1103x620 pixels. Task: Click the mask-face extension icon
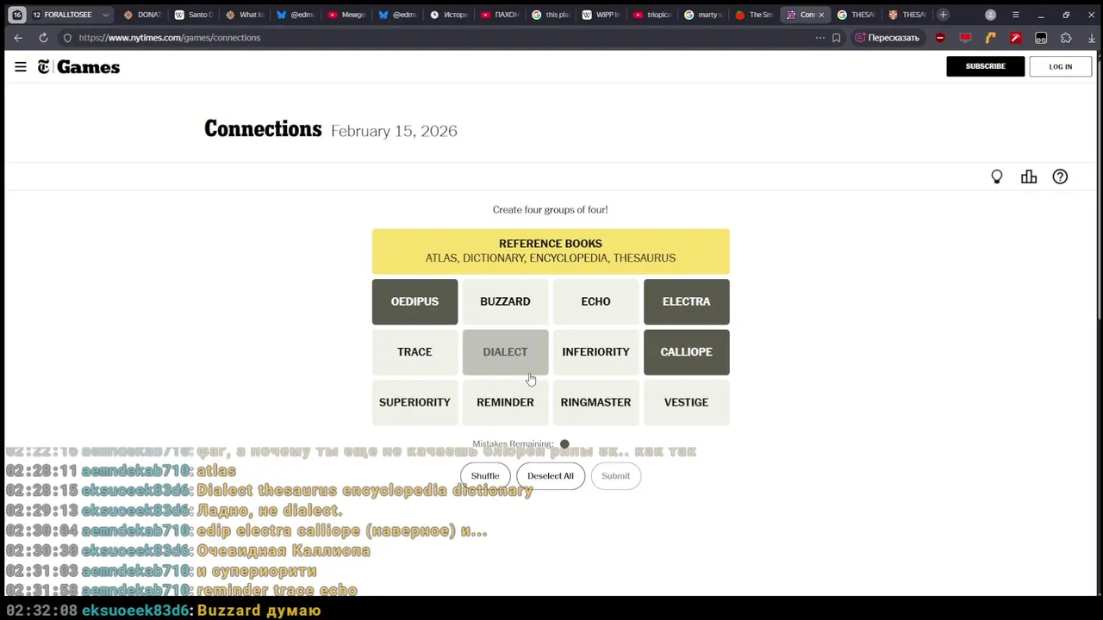(1041, 38)
